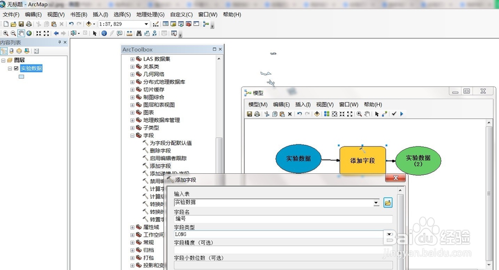This screenshot has height=270, width=499.
Task: Select the Zoom In map tool
Action: (5, 33)
